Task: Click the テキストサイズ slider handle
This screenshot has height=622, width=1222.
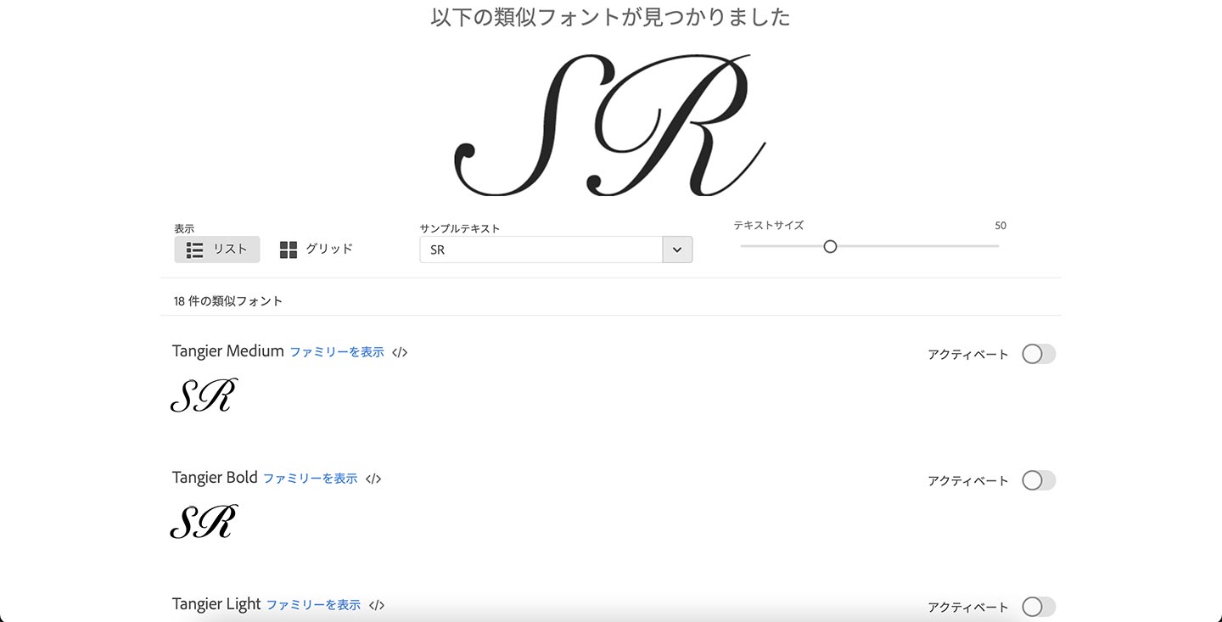Action: (x=830, y=246)
